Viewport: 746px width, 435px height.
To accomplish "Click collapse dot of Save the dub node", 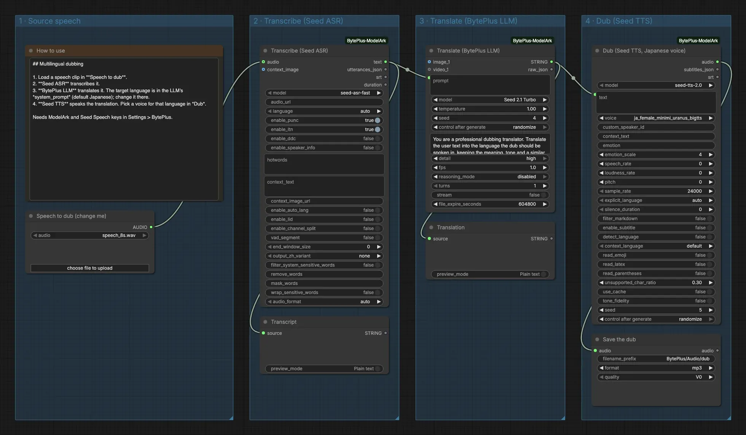I will [x=597, y=339].
